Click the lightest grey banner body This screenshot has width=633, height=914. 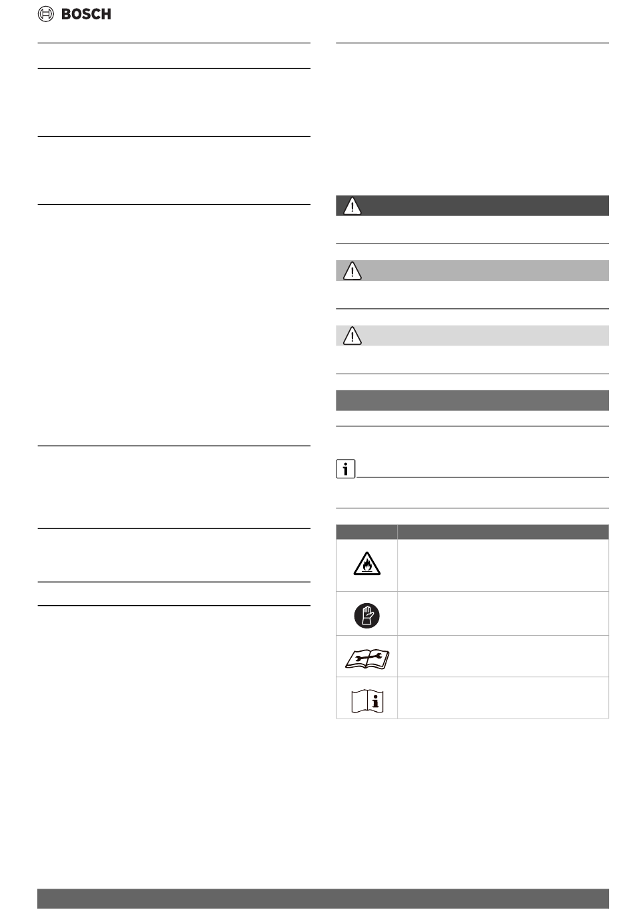pyautogui.click(x=472, y=335)
